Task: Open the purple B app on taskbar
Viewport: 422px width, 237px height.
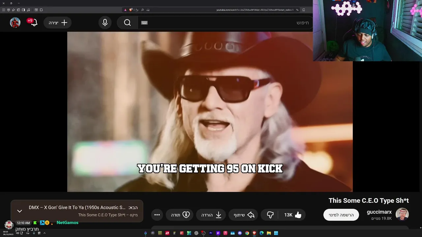Action: tap(218, 233)
